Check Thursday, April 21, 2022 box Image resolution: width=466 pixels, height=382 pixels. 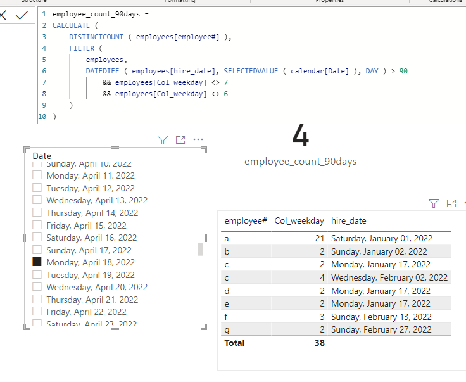pyautogui.click(x=37, y=299)
